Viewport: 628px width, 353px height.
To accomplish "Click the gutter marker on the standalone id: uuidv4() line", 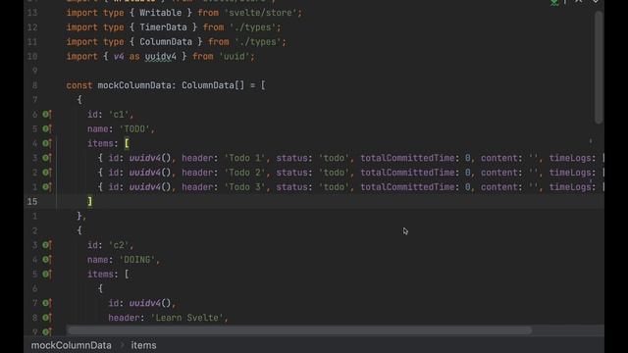I will pyautogui.click(x=47, y=303).
